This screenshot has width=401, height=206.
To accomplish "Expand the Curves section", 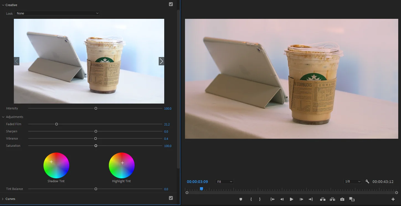I will [x=3, y=199].
